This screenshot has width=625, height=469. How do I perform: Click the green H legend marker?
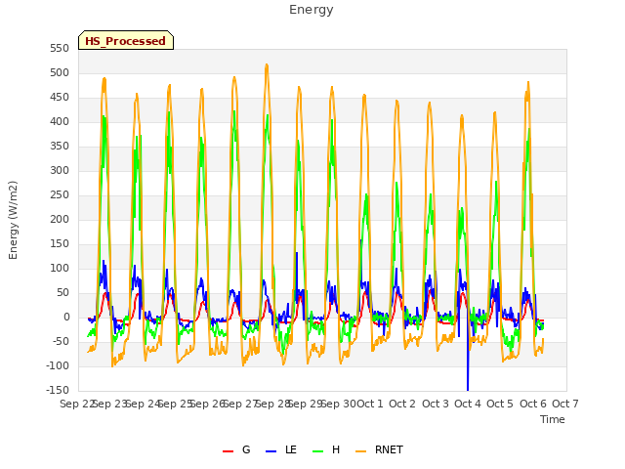tap(318, 451)
